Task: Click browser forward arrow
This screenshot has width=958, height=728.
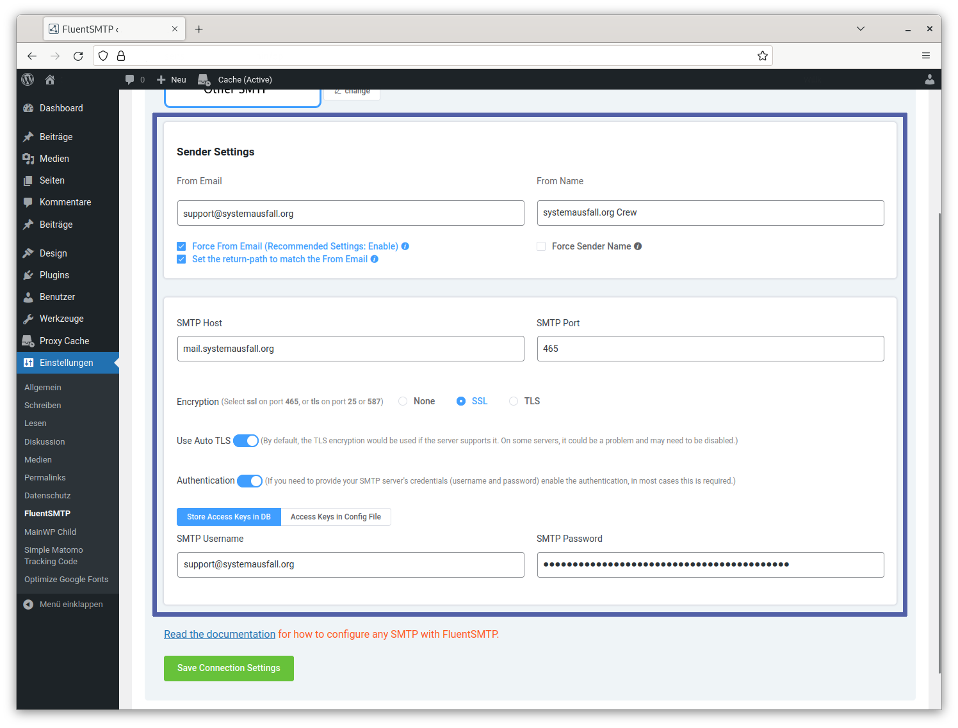Action: point(55,56)
